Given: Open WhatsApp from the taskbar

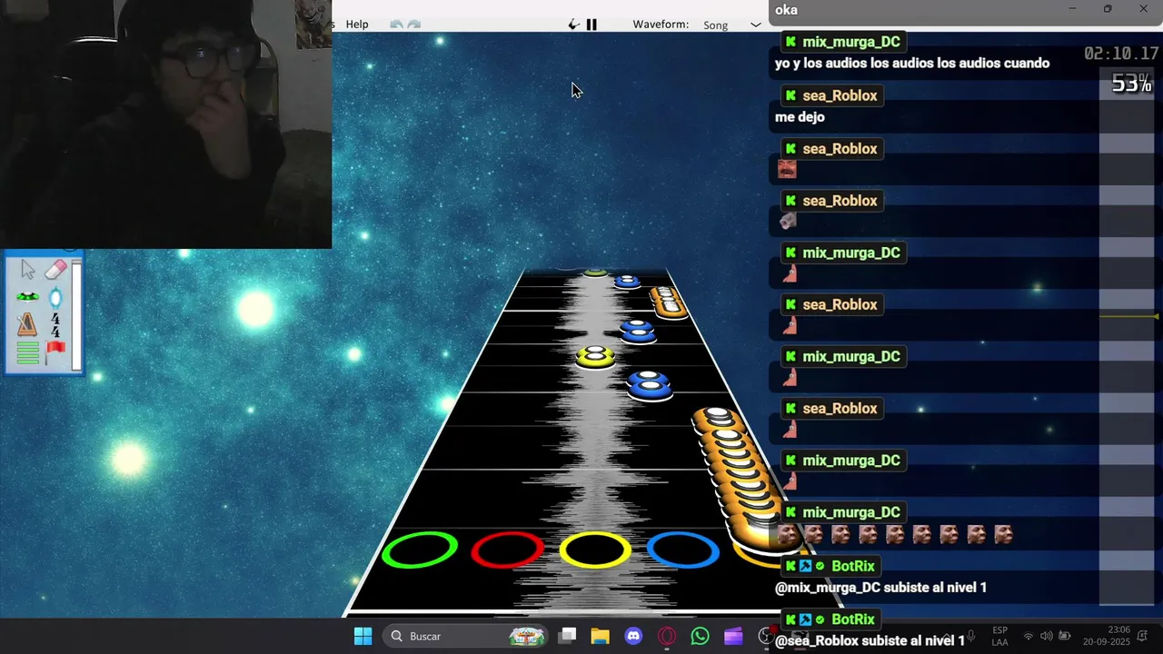Looking at the screenshot, I should (700, 636).
